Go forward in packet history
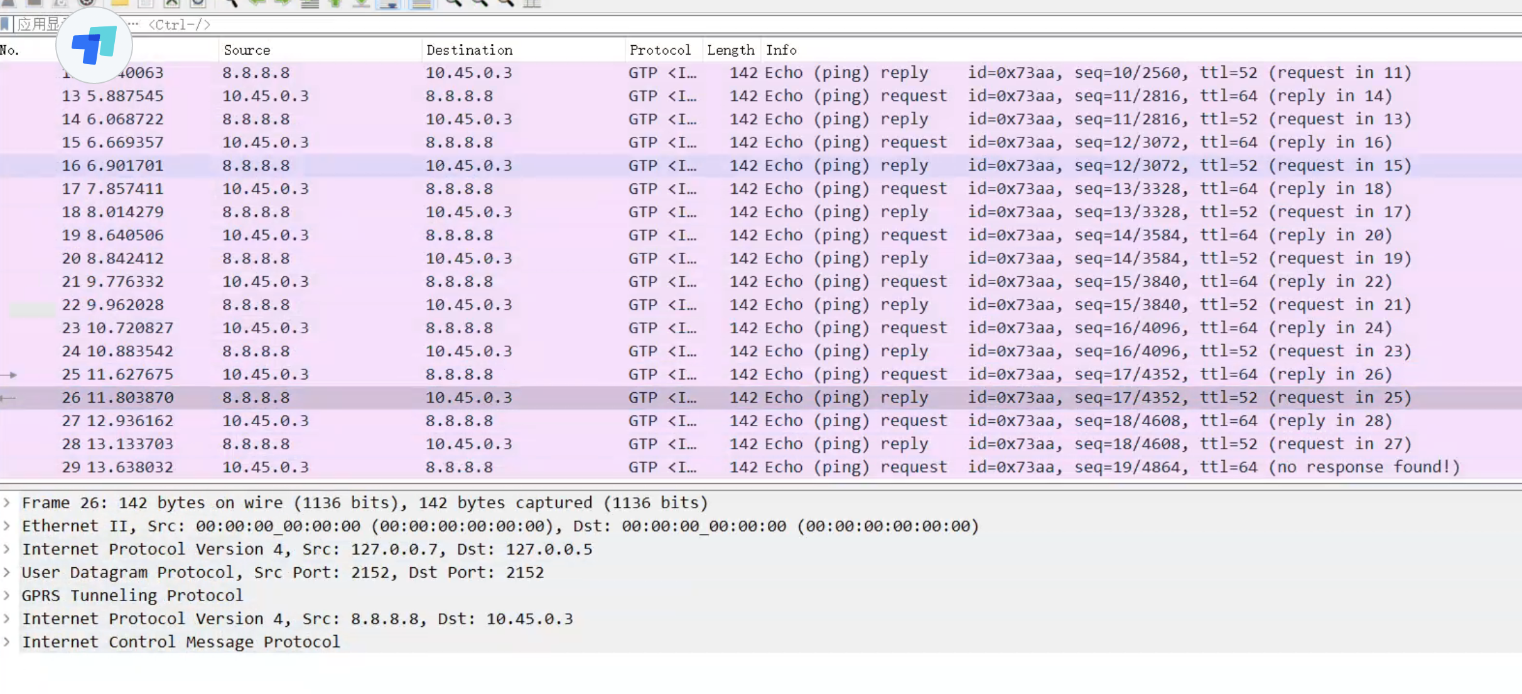Screen dimensions: 1522x694 click(x=283, y=3)
